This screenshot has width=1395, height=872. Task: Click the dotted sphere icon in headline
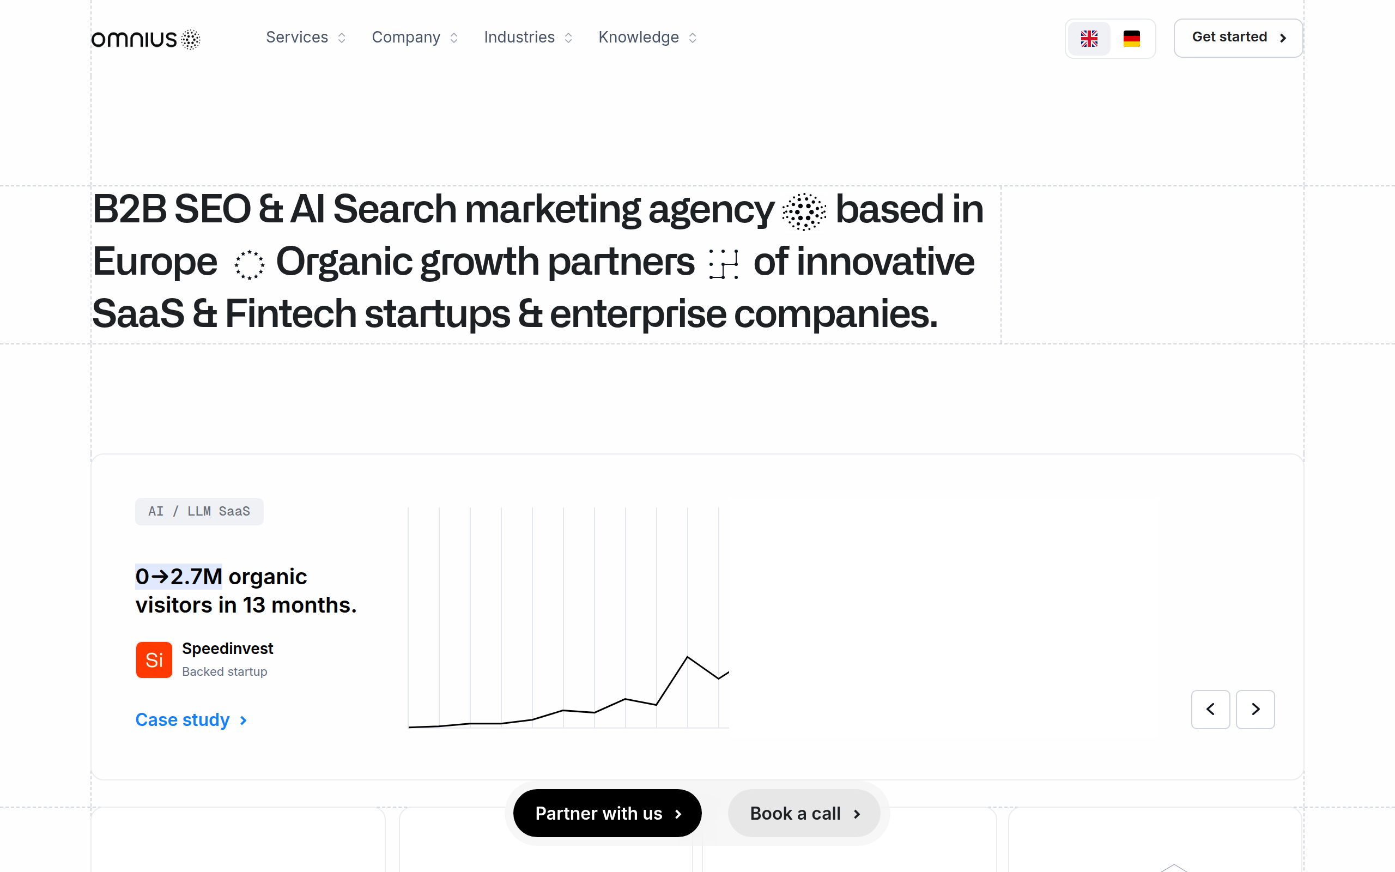(804, 211)
